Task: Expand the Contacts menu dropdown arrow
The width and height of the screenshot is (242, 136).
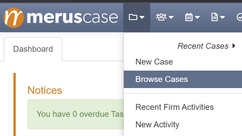Action: pos(171,17)
